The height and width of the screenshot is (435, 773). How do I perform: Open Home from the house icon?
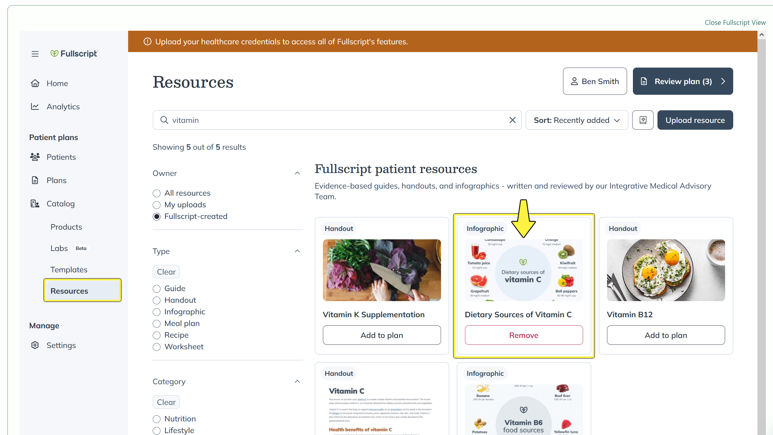35,83
